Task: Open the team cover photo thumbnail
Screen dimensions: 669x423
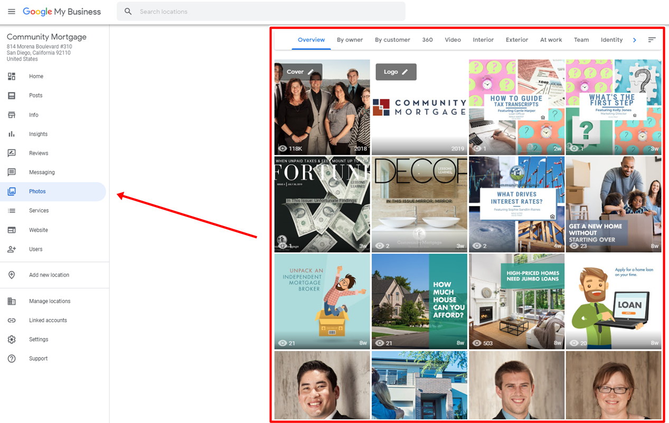Action: (322, 107)
